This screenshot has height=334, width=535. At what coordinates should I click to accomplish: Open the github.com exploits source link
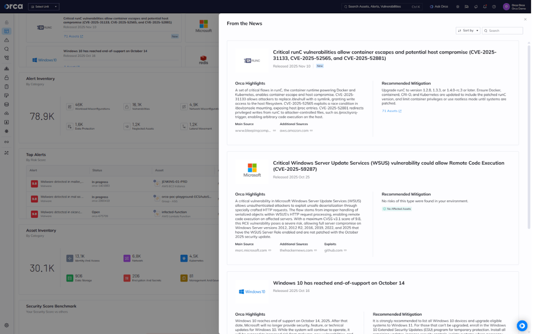[335, 250]
